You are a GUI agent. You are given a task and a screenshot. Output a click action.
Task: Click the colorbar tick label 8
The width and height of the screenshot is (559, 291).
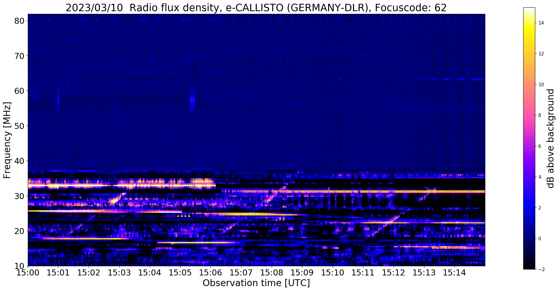tap(540, 115)
